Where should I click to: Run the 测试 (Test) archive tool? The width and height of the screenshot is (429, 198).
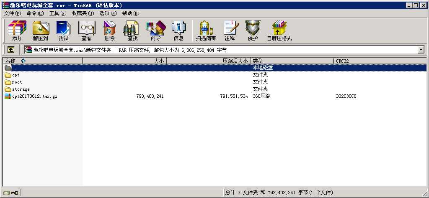[x=64, y=30]
